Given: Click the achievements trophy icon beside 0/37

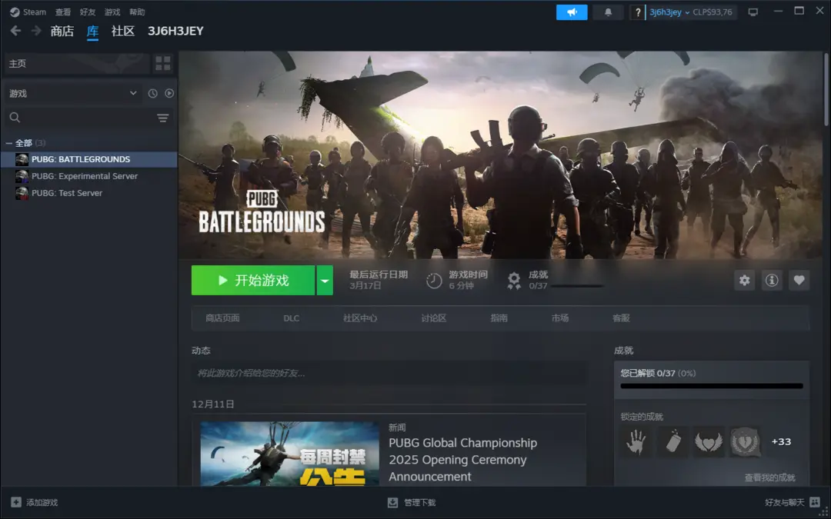Looking at the screenshot, I should [513, 281].
